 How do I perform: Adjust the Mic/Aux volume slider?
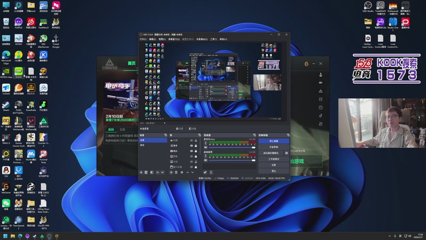coord(232,148)
